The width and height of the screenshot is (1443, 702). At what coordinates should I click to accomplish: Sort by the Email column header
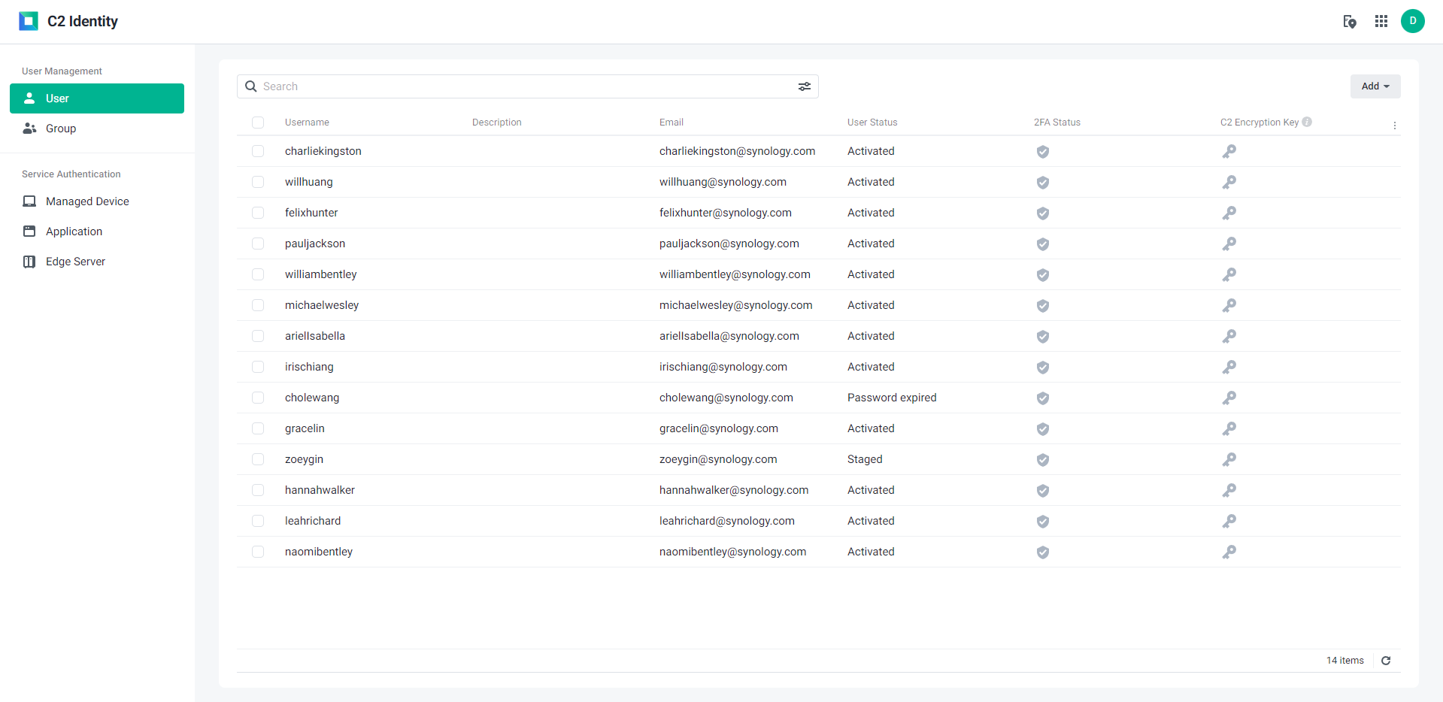tap(671, 123)
